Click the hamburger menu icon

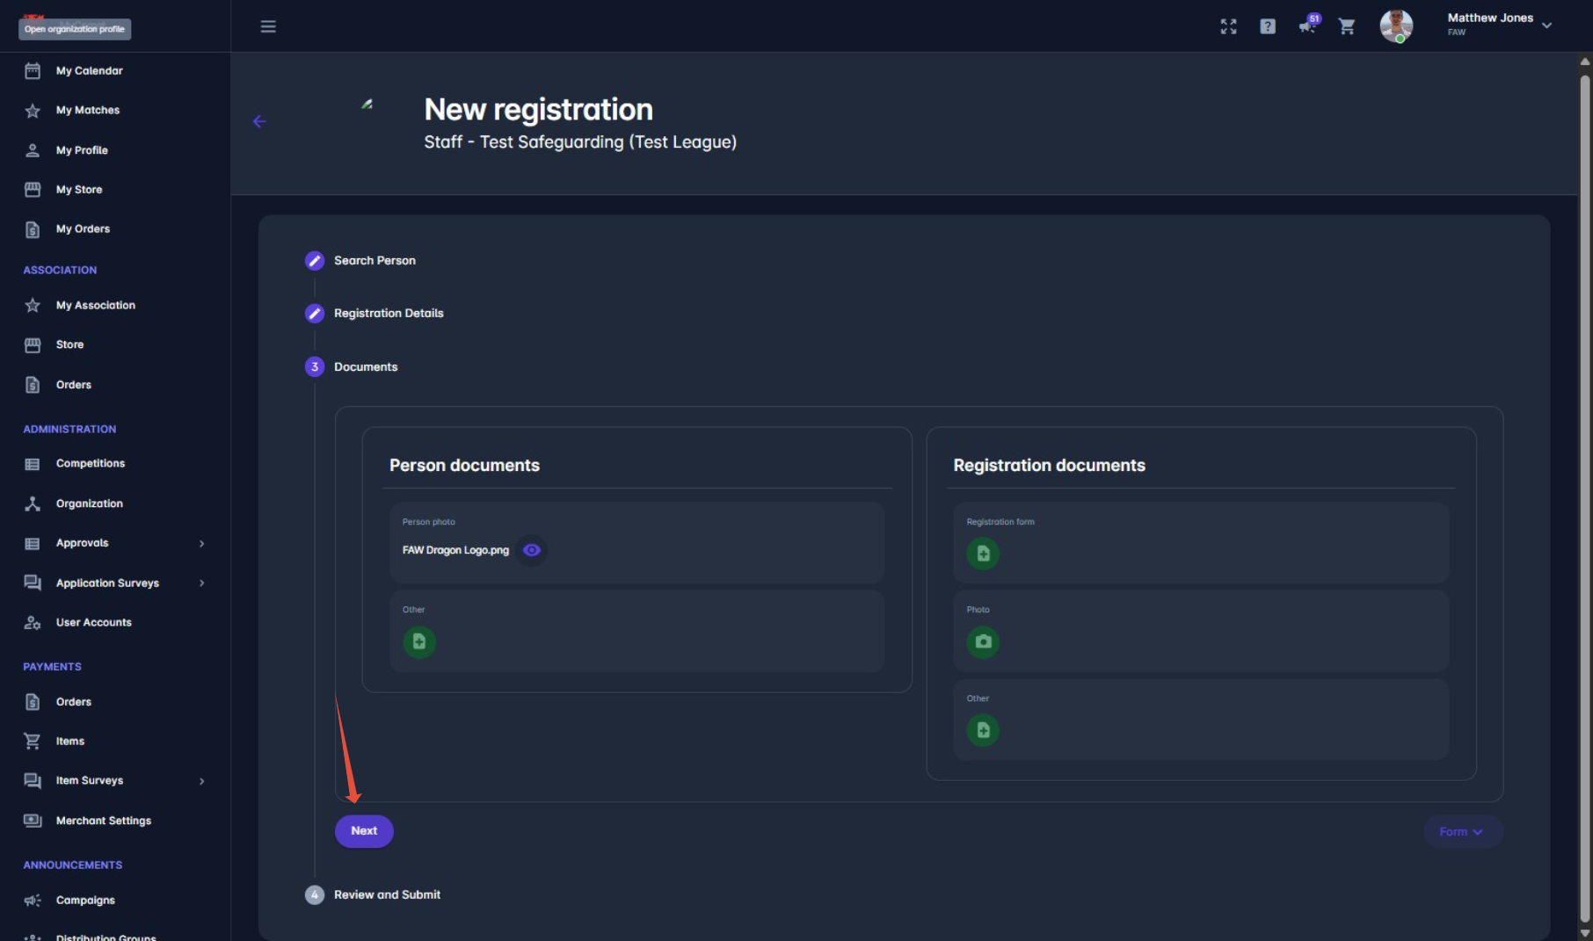268,26
